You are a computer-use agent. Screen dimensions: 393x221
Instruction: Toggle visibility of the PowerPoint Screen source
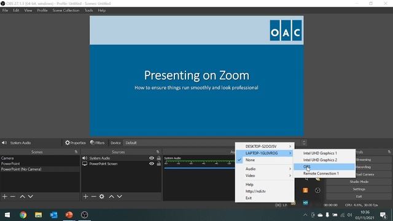(152, 164)
